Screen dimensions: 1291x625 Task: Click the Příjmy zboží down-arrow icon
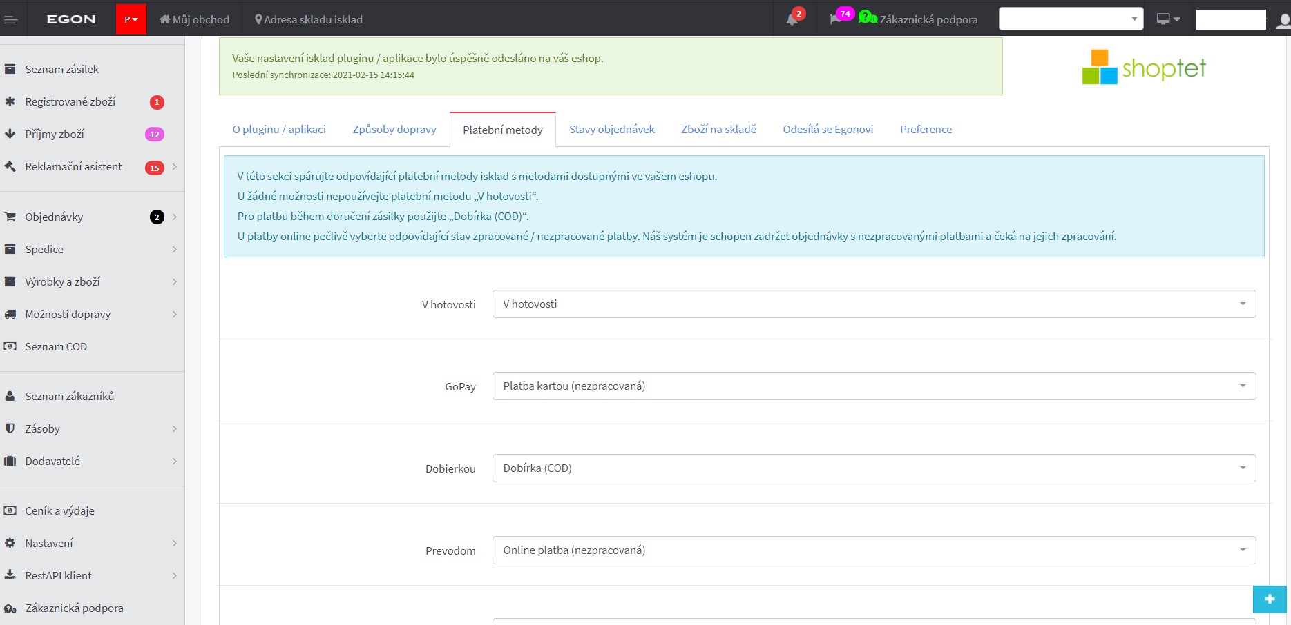point(10,134)
